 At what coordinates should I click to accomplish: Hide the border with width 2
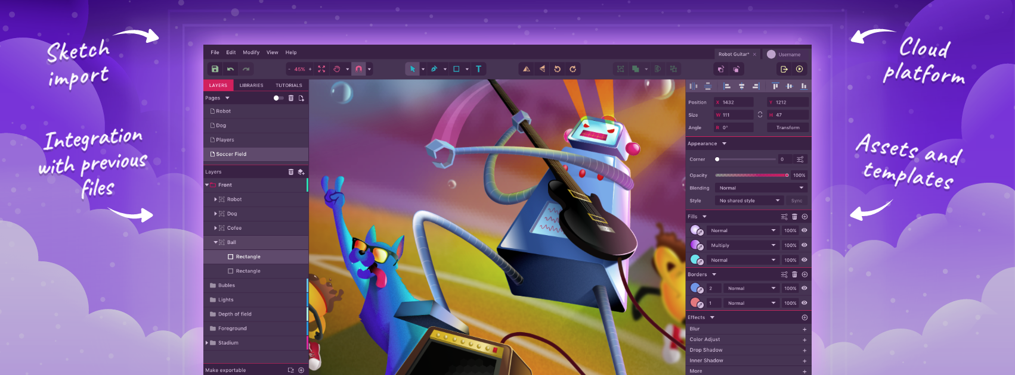[804, 288]
